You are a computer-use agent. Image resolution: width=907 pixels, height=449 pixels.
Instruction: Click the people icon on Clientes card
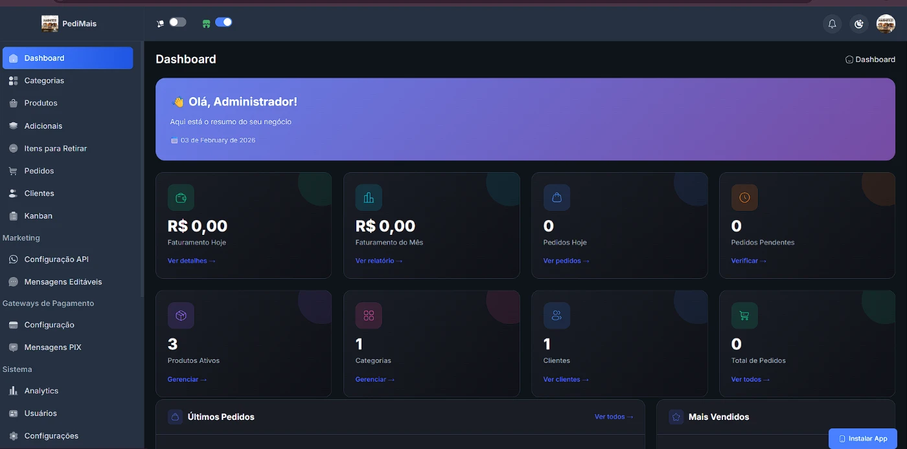(x=557, y=316)
